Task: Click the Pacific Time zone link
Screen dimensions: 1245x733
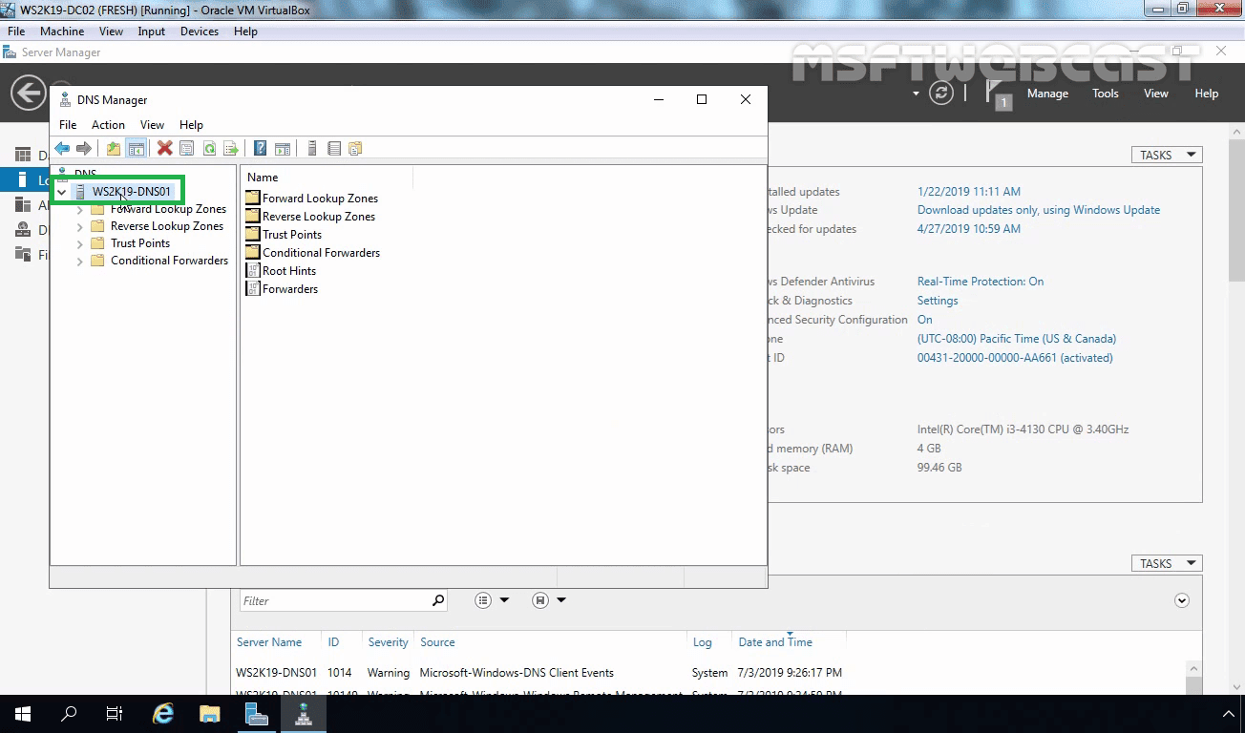Action: [x=1017, y=339]
